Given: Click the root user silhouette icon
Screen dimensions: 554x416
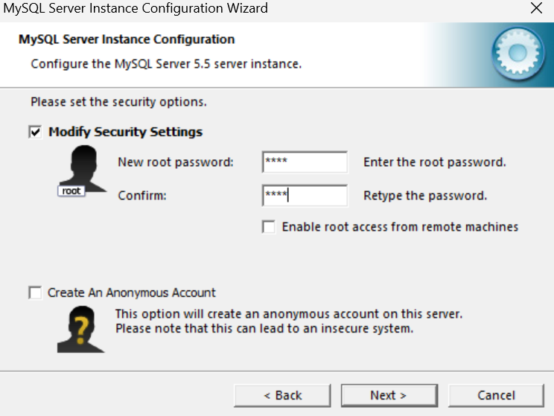Looking at the screenshot, I should (79, 166).
